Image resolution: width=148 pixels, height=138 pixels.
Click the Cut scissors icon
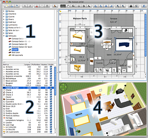click(x=37, y=6)
